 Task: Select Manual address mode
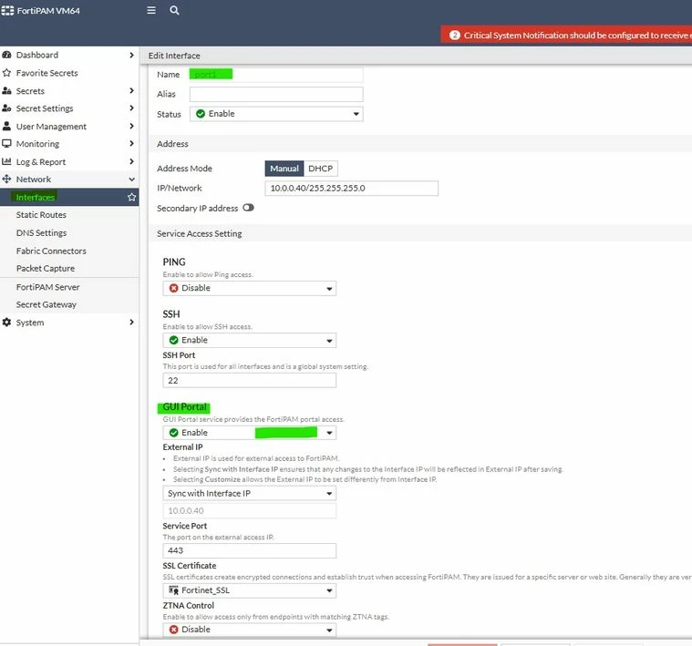[x=284, y=169]
